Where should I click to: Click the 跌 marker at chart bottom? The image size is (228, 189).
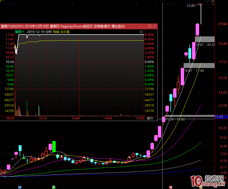tap(54, 187)
